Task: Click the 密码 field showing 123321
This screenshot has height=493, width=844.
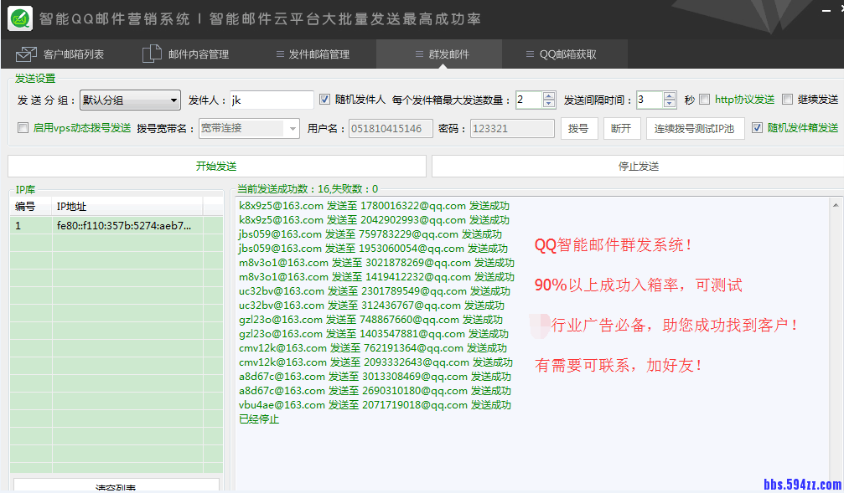Action: [512, 129]
